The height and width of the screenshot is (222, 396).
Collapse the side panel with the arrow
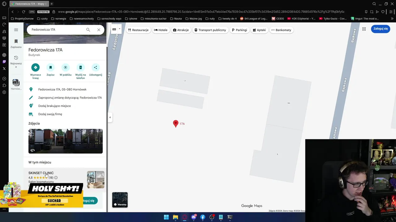coord(110,117)
